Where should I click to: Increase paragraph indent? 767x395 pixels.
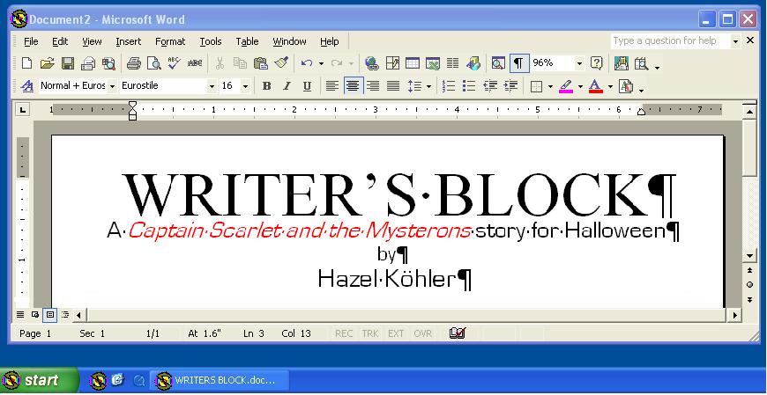(x=510, y=86)
